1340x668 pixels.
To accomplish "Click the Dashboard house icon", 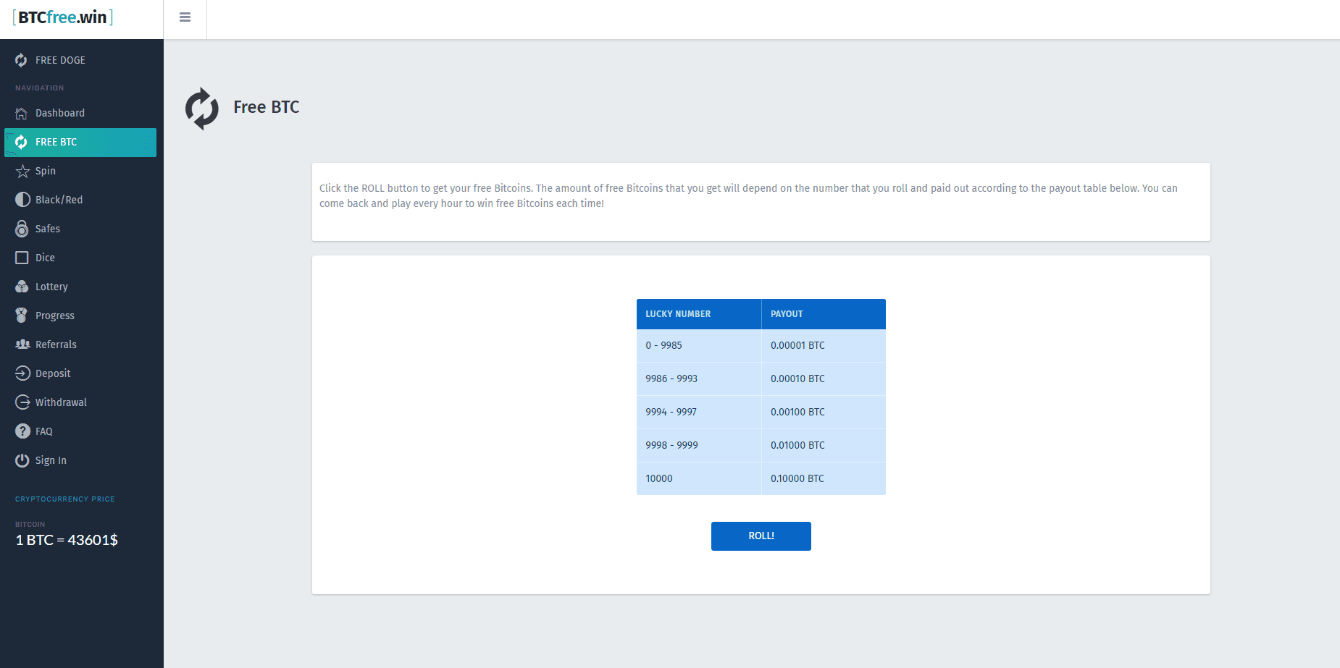I will 22,114.
